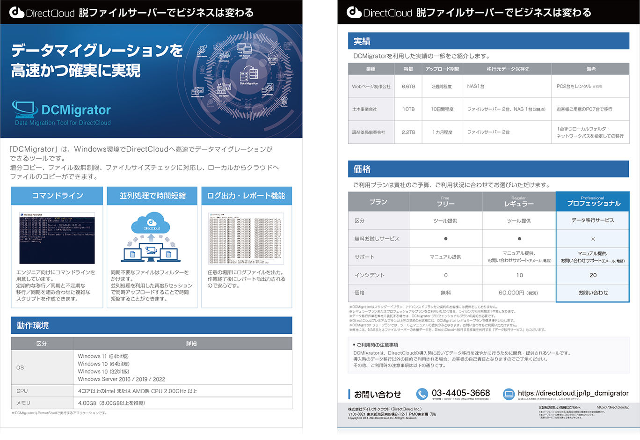Click the メモリ row label
The width and height of the screenshot is (640, 440).
pyautogui.click(x=23, y=403)
